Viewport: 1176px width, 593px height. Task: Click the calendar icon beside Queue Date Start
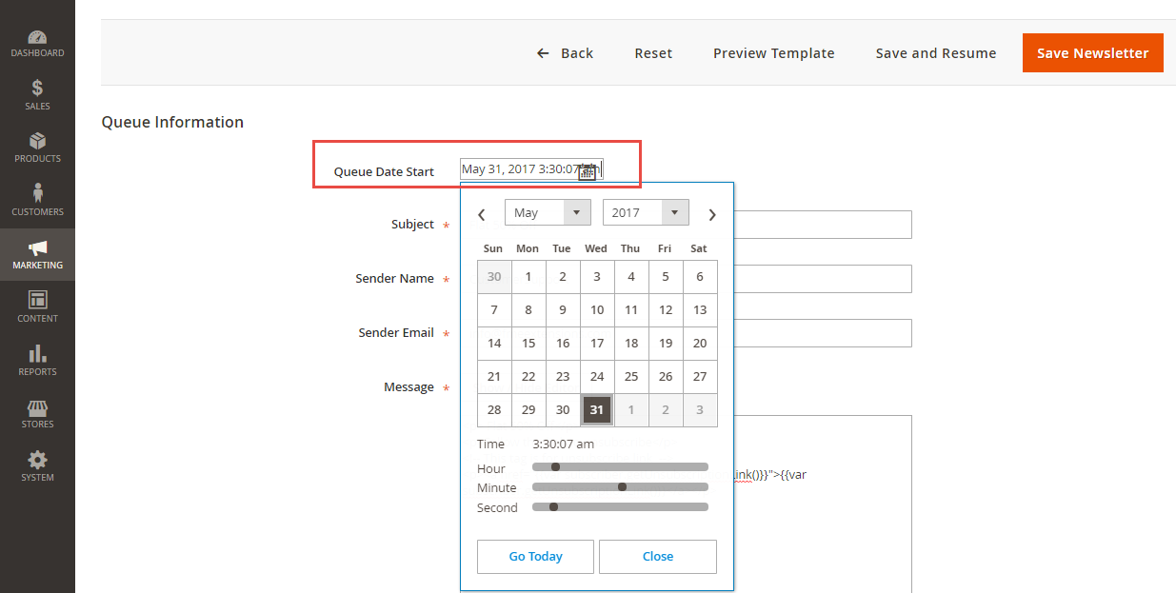588,171
